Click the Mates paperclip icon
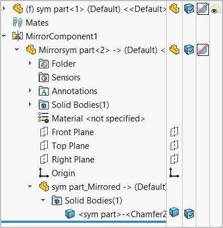The image size is (223, 228). pyautogui.click(x=18, y=23)
